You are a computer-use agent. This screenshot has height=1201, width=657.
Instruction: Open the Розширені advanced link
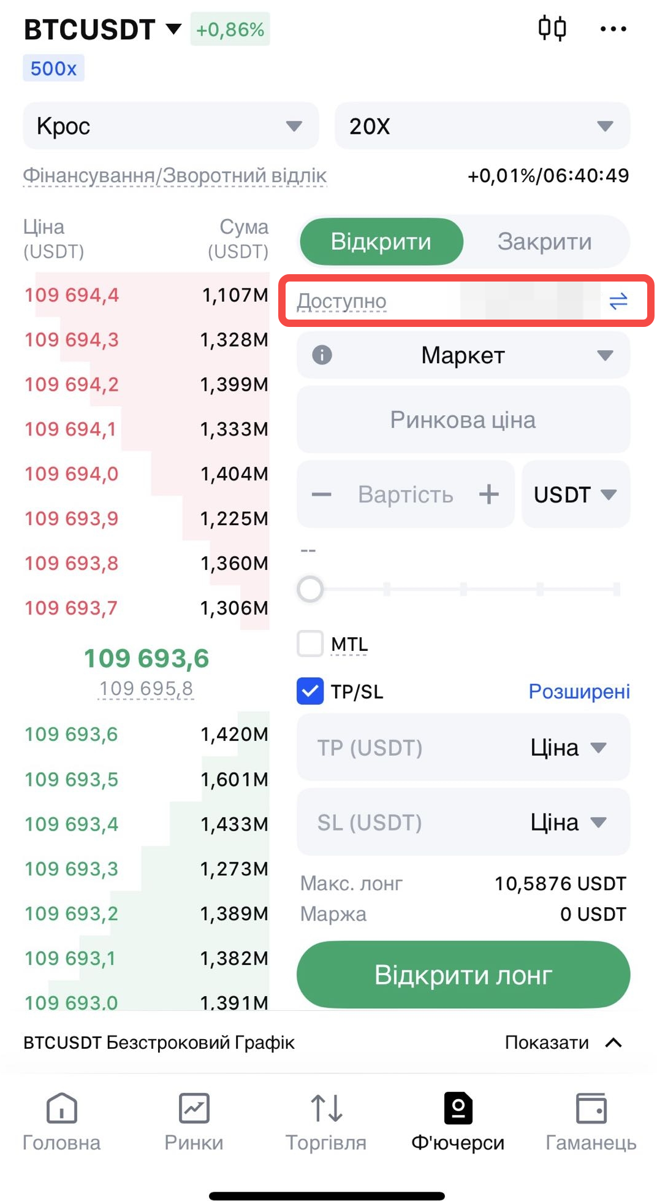click(x=579, y=691)
